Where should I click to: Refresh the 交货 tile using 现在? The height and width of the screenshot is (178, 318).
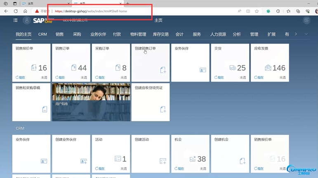coord(219,77)
